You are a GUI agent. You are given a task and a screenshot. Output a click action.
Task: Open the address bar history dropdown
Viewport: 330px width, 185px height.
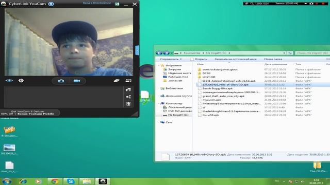pyautogui.click(x=284, y=53)
